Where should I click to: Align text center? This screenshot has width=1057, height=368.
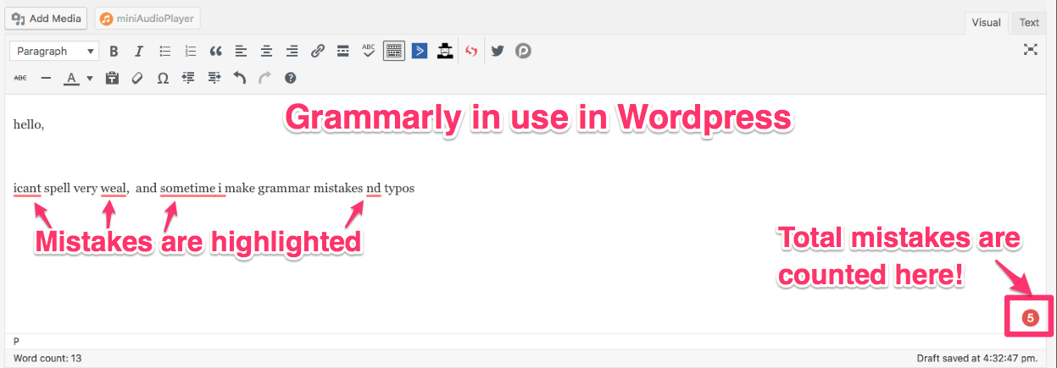tap(266, 51)
